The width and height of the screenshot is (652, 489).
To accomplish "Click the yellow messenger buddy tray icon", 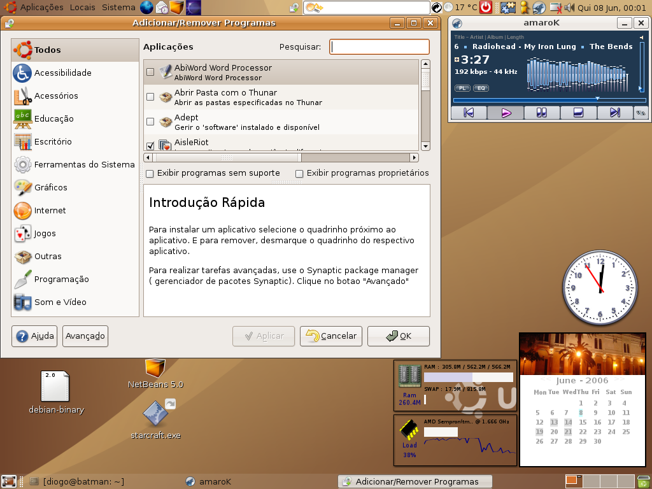I will click(x=525, y=7).
